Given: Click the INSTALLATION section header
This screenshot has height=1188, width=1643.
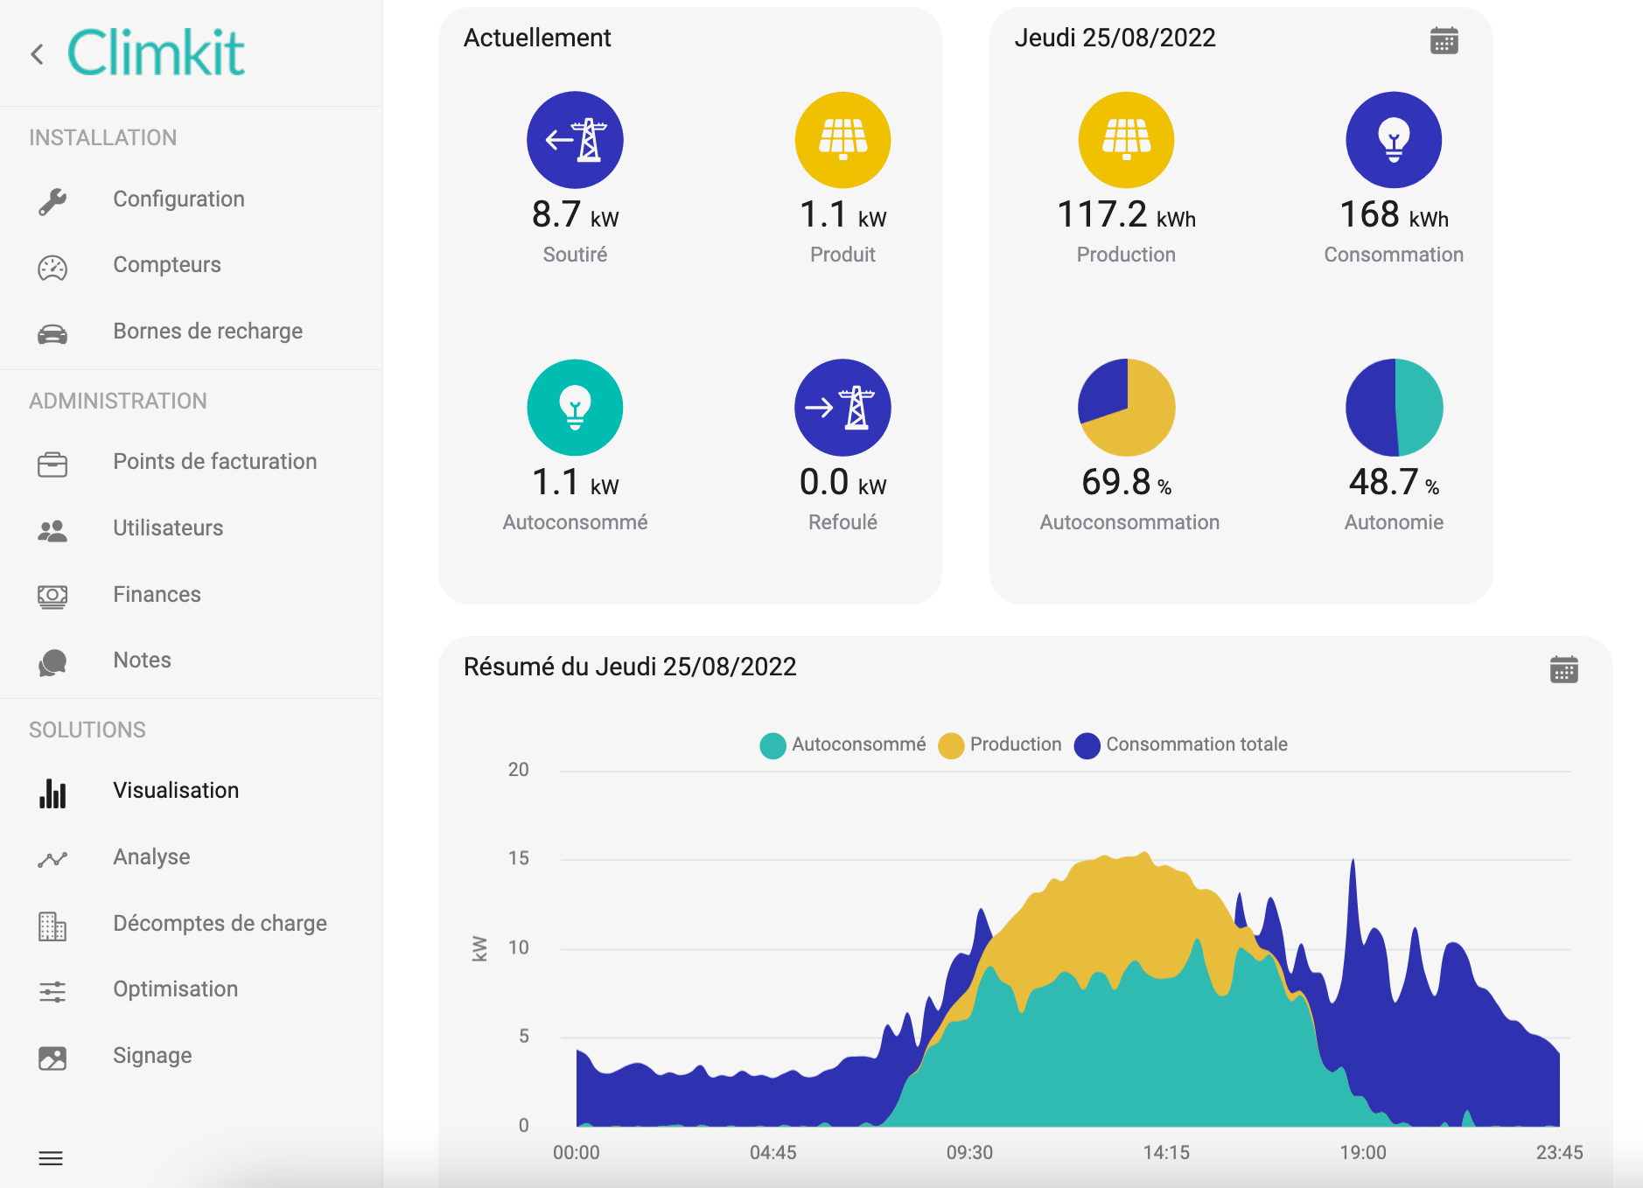Looking at the screenshot, I should point(102,138).
